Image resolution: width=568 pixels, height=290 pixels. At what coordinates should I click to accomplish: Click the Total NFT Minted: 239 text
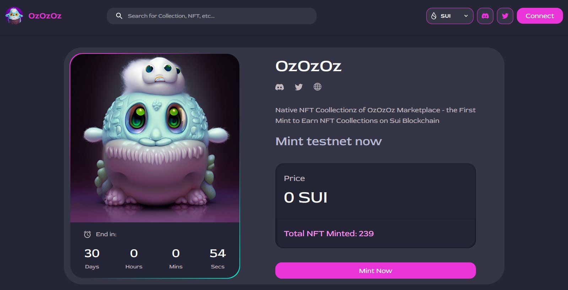point(329,233)
